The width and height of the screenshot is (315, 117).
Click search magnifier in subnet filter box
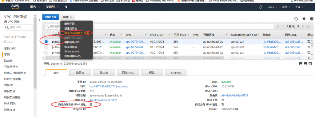(47, 26)
